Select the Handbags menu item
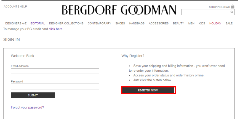The image size is (240, 119). (137, 24)
